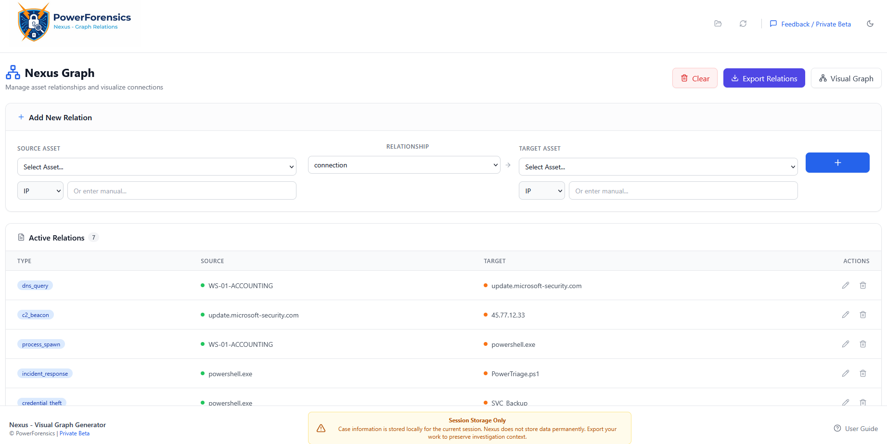The width and height of the screenshot is (887, 444).
Task: Open the Source Asset select dropdown
Action: [x=156, y=167]
